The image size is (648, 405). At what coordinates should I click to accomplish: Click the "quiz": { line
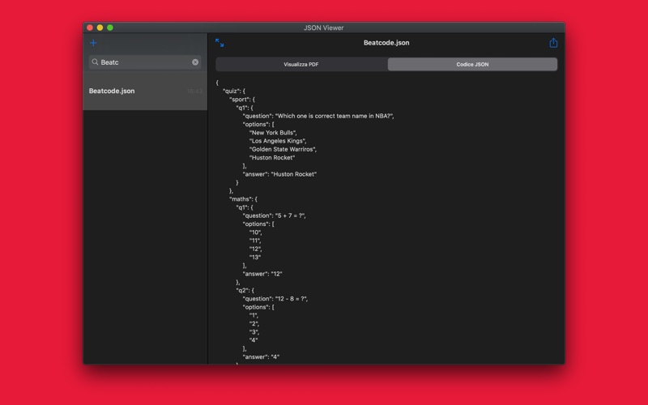[x=234, y=91]
